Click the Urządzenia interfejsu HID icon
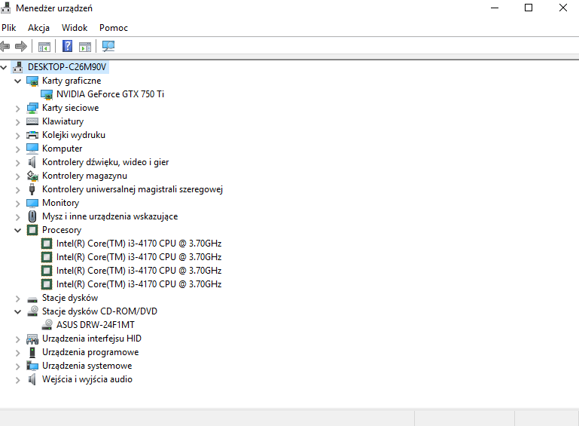 click(32, 339)
